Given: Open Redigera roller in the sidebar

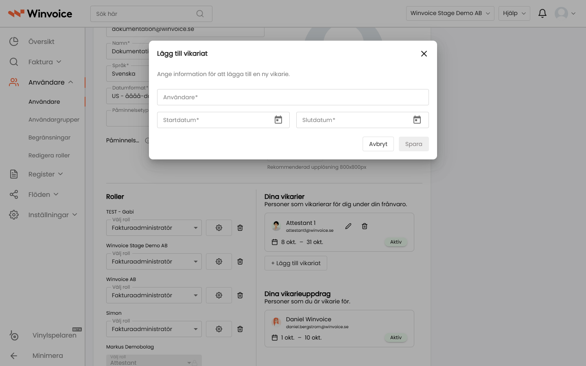Looking at the screenshot, I should click(49, 155).
